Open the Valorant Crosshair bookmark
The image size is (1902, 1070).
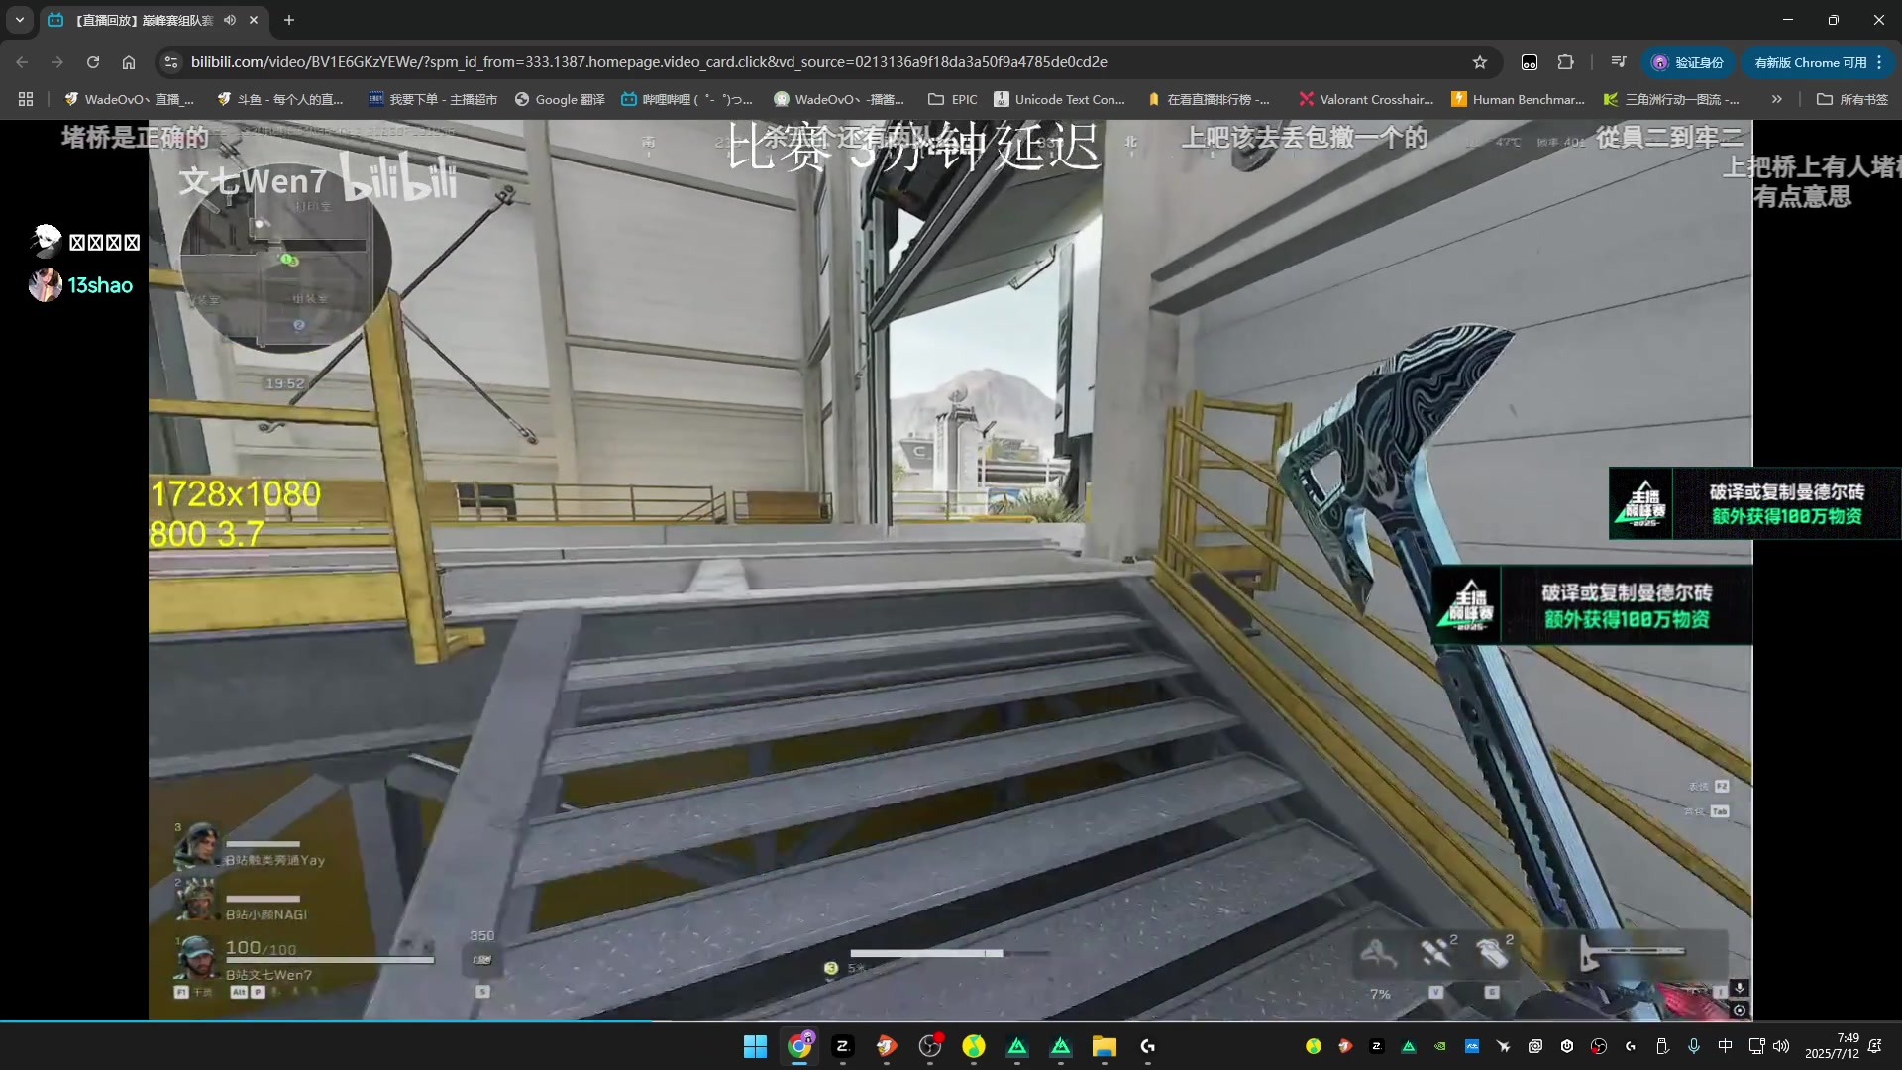1366,99
